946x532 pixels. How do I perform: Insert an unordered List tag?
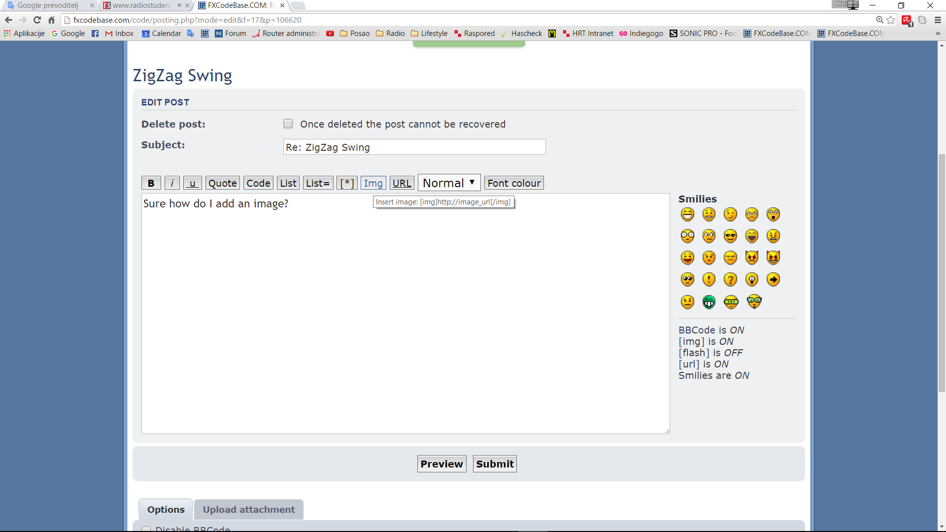(x=288, y=183)
